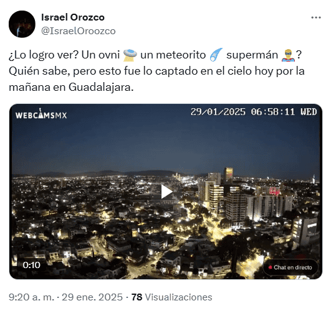The width and height of the screenshot is (331, 311).
Task: Open the Israel Orozco display name link
Action: coord(73,17)
